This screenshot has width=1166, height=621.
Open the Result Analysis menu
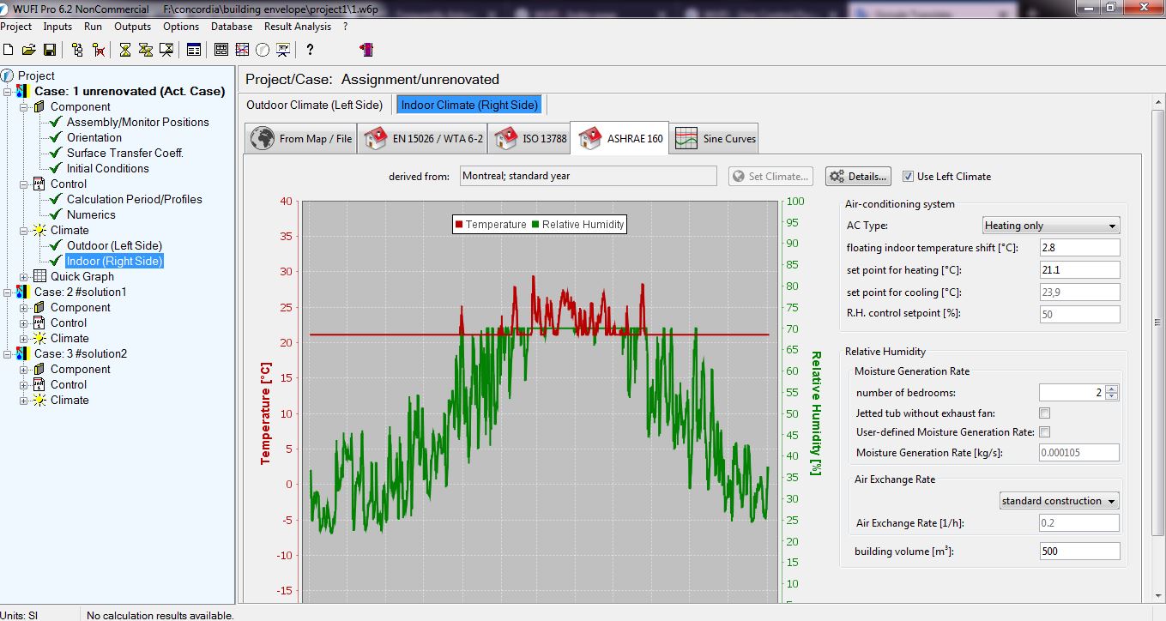click(297, 27)
